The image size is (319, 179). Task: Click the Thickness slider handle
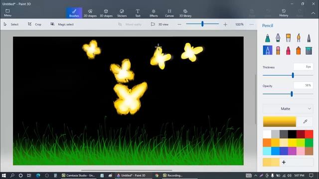click(x=293, y=75)
